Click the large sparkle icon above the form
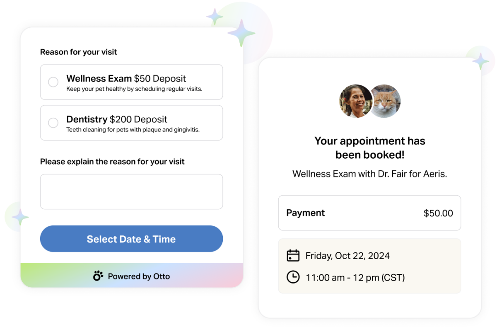497x332 pixels. [x=241, y=32]
